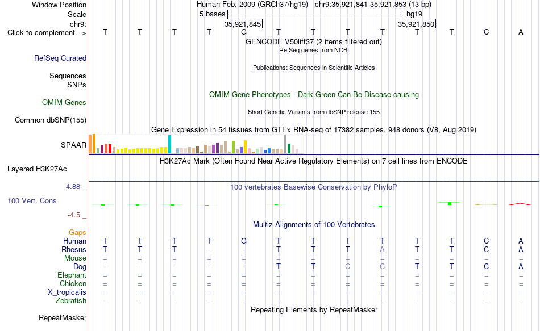Open the RepeatMasker track label
The height and width of the screenshot is (331, 540).
[63, 317]
